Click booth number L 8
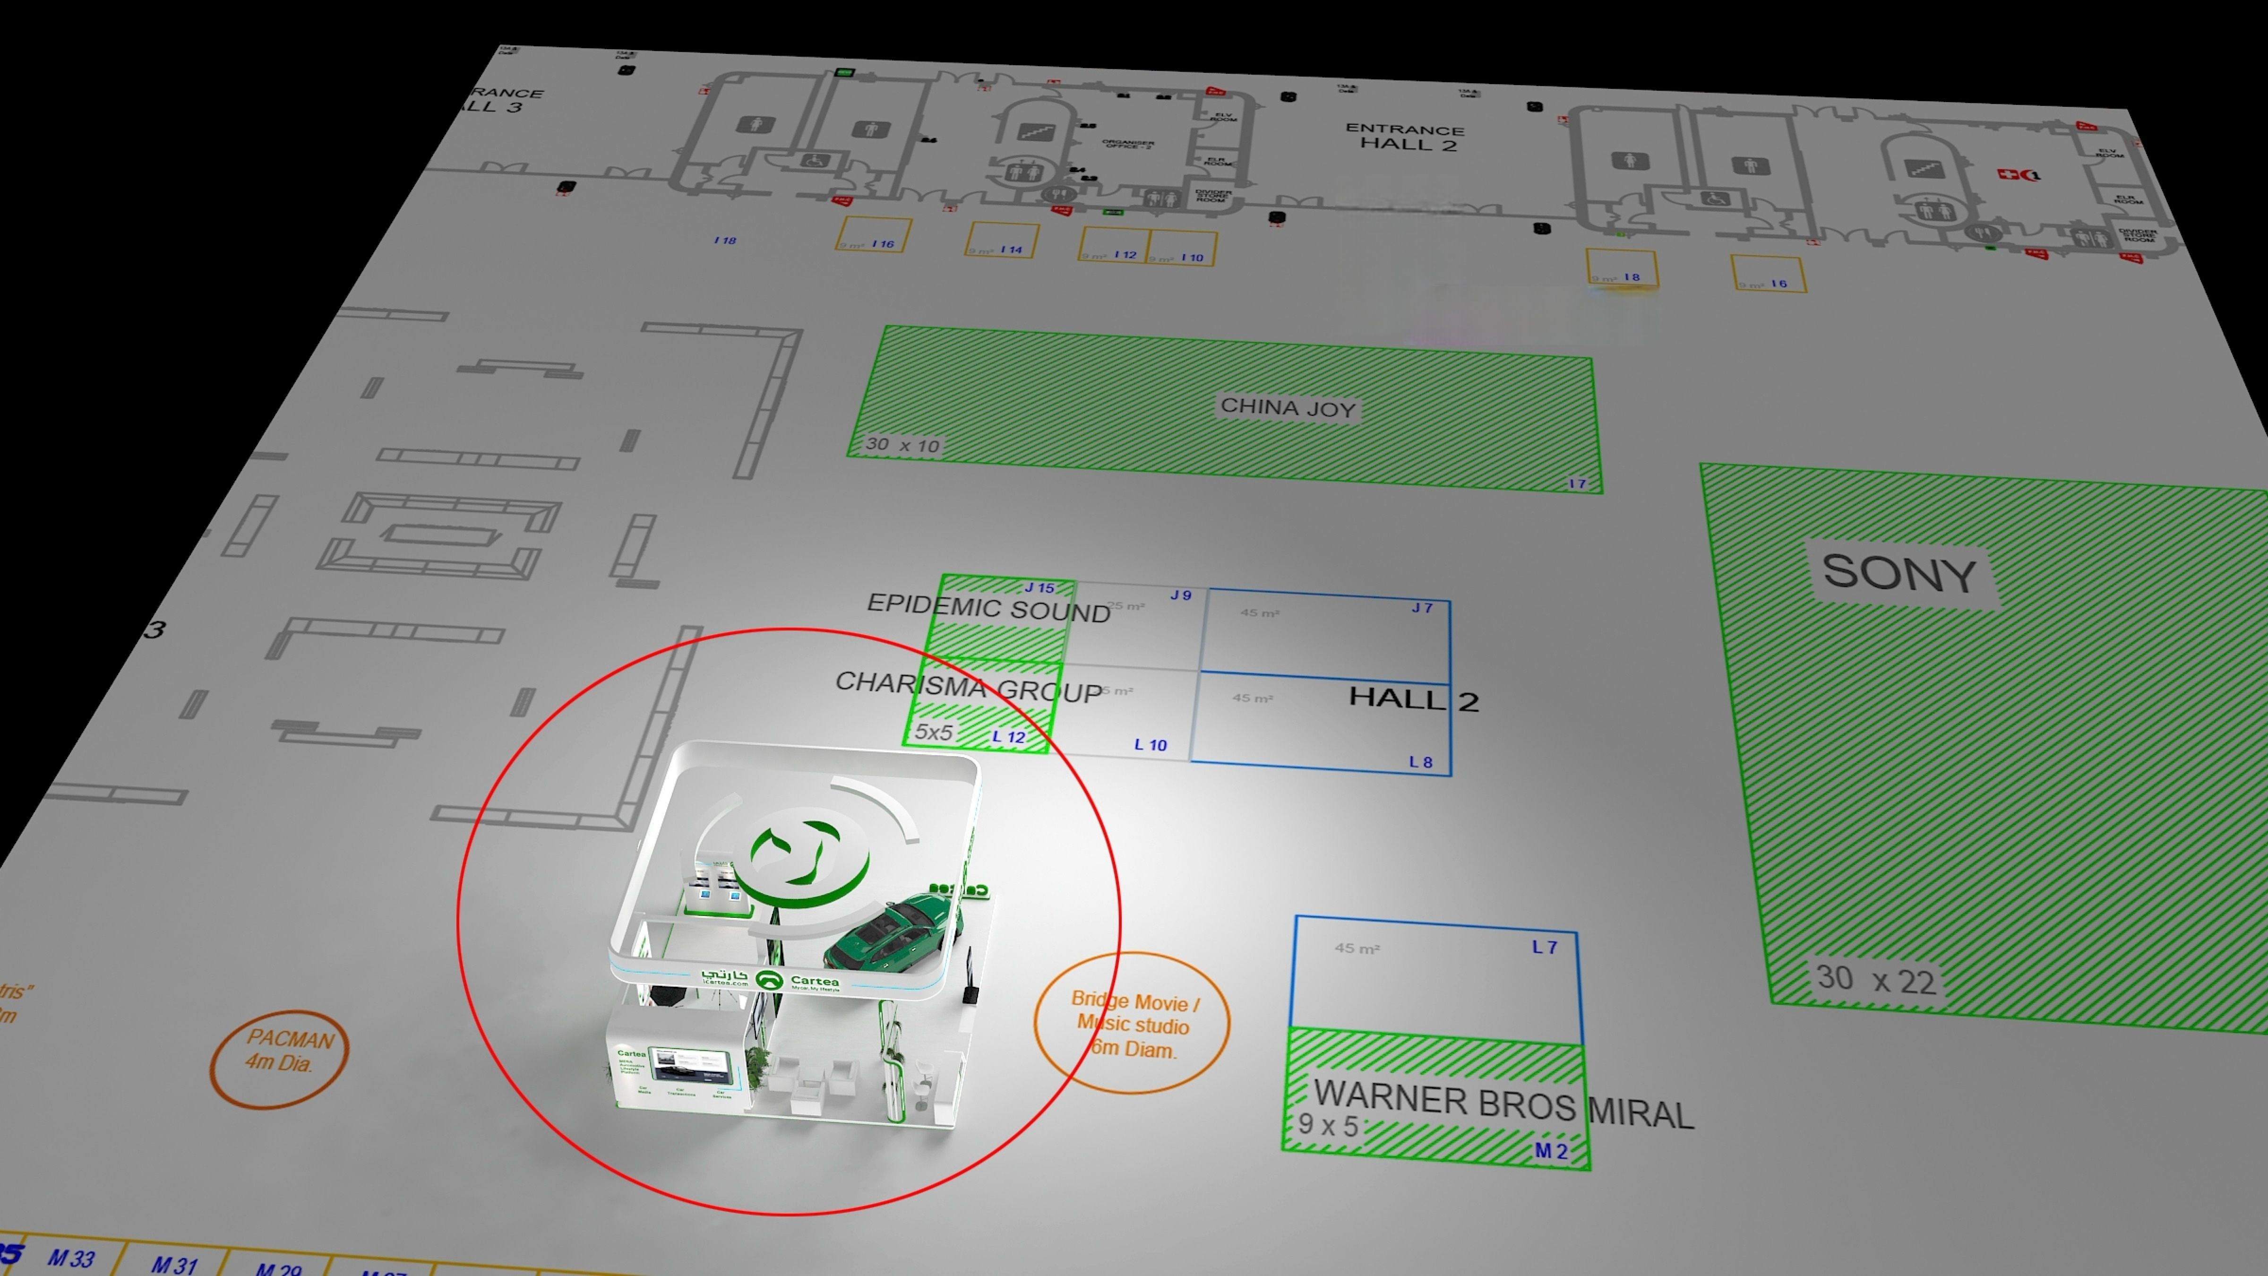 click(1420, 762)
